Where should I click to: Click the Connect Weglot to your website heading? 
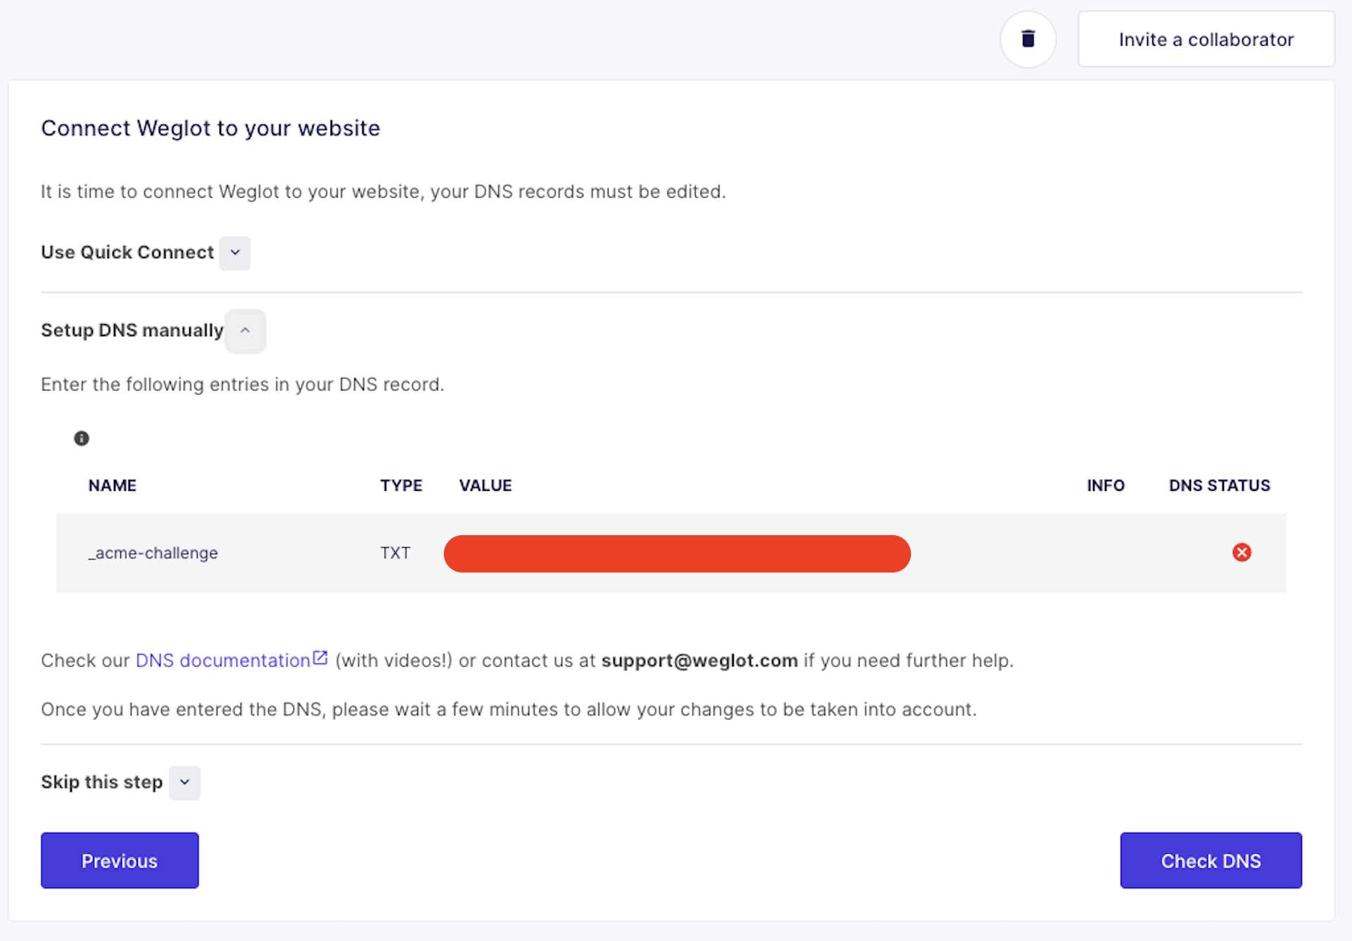coord(210,128)
